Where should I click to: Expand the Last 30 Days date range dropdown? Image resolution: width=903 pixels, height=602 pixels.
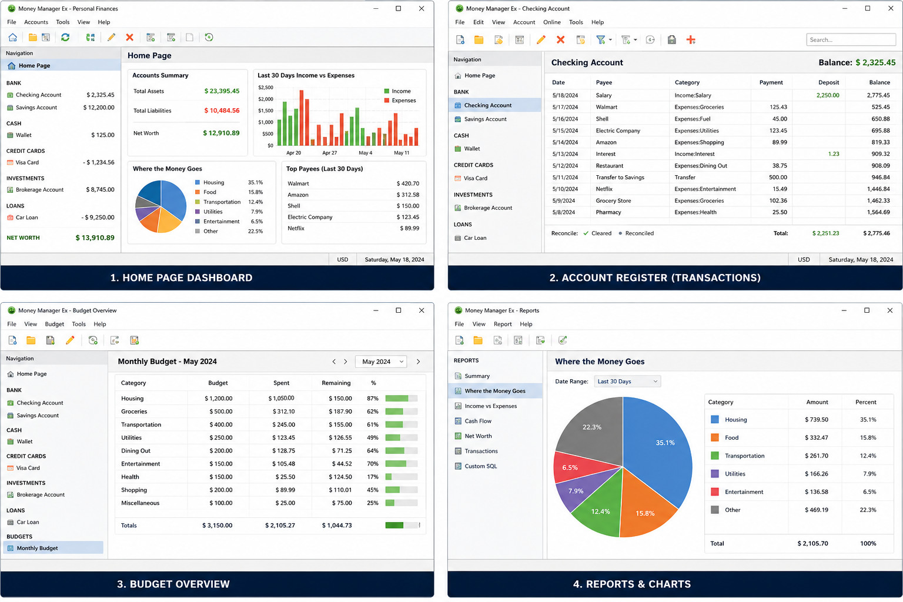[627, 382]
